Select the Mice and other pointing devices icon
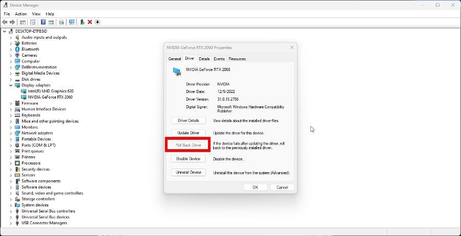The image size is (461, 236). (17, 121)
